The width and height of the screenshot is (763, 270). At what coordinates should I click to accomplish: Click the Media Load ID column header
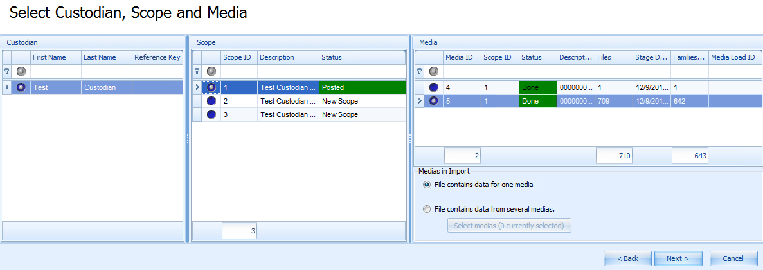click(x=735, y=57)
